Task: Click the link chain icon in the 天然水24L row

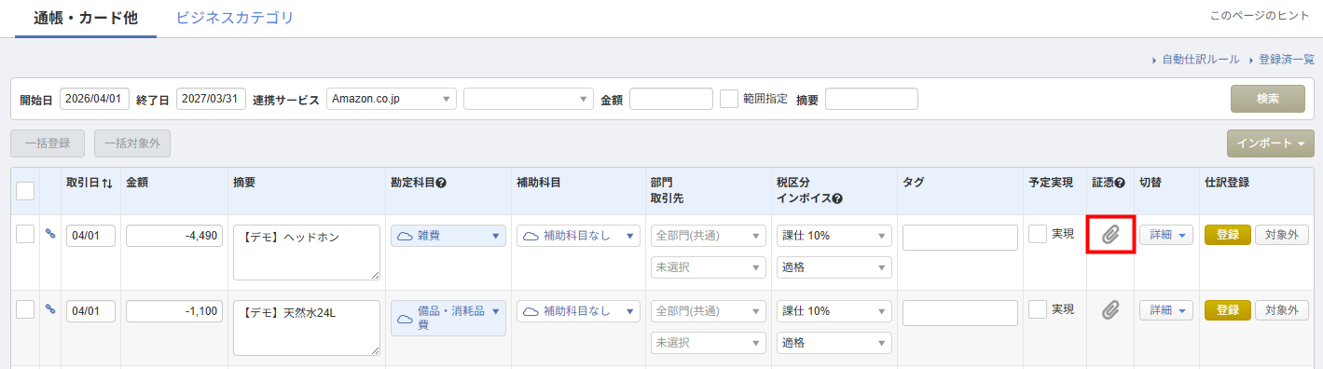Action: pyautogui.click(x=50, y=309)
